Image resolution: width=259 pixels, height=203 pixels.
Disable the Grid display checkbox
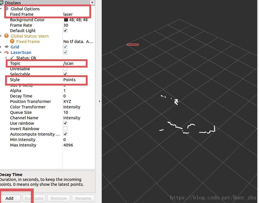tap(65, 47)
